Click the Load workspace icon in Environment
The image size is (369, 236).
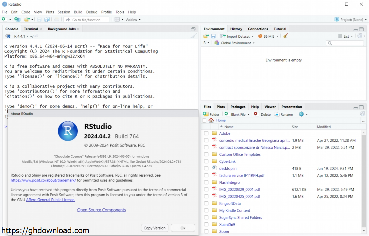(x=206, y=36)
